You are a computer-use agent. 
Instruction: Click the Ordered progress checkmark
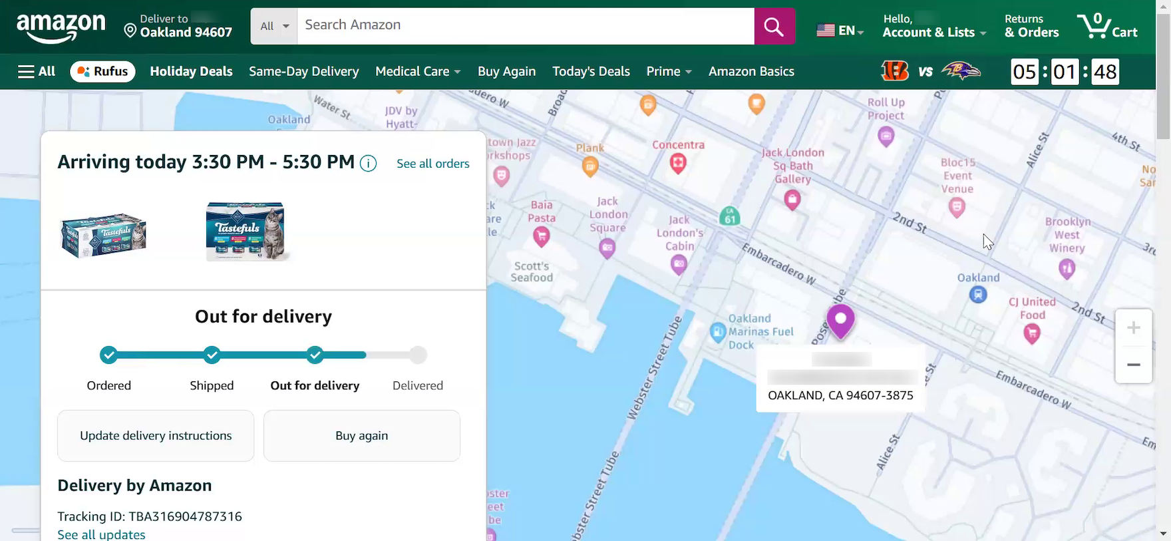108,355
